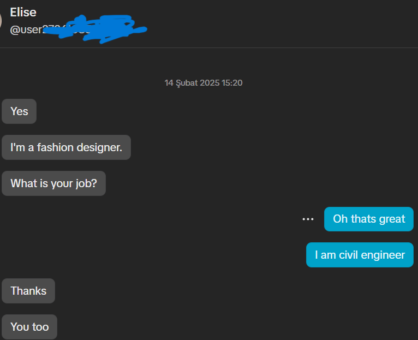The height and width of the screenshot is (340, 418).
Task: Open the three-dot message options icon
Action: [308, 219]
